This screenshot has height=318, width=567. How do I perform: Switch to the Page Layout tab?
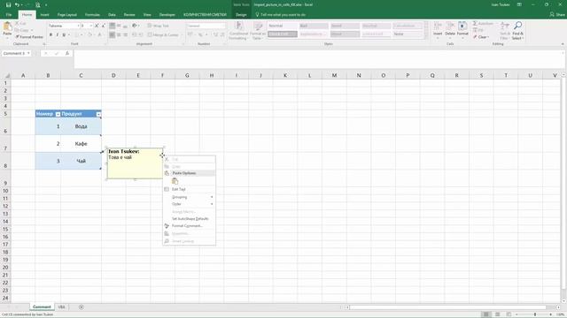tap(67, 15)
